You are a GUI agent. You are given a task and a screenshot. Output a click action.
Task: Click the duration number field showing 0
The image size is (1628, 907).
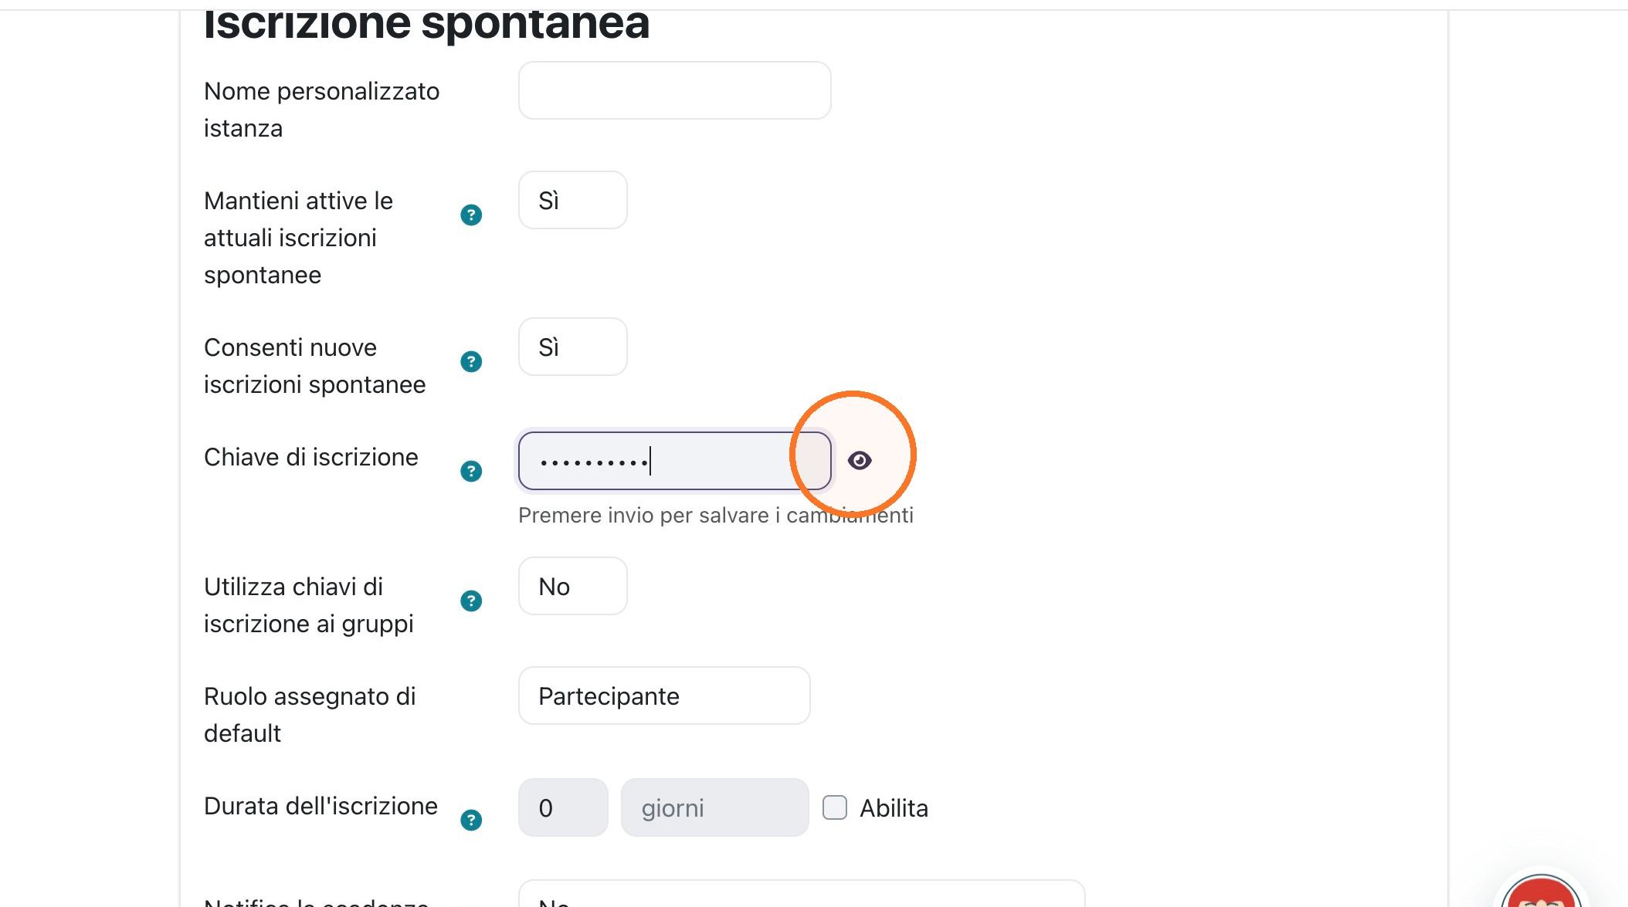[x=563, y=807]
